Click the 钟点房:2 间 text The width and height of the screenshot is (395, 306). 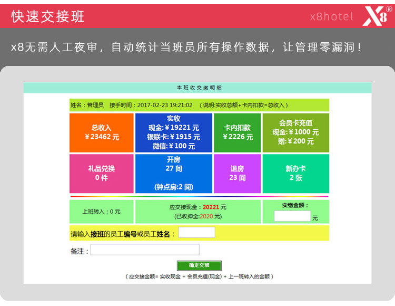coord(174,187)
